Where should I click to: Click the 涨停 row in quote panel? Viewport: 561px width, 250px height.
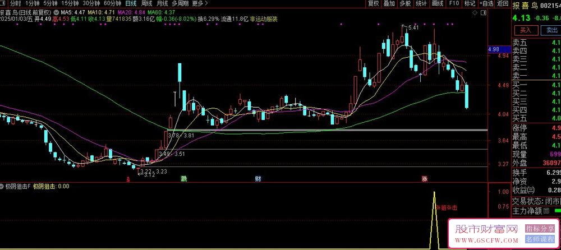tap(536, 128)
